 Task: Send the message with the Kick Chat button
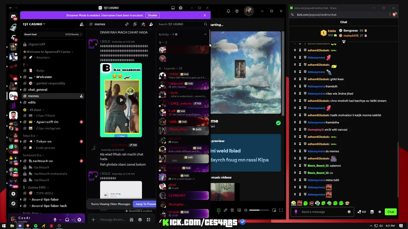pyautogui.click(x=391, y=212)
